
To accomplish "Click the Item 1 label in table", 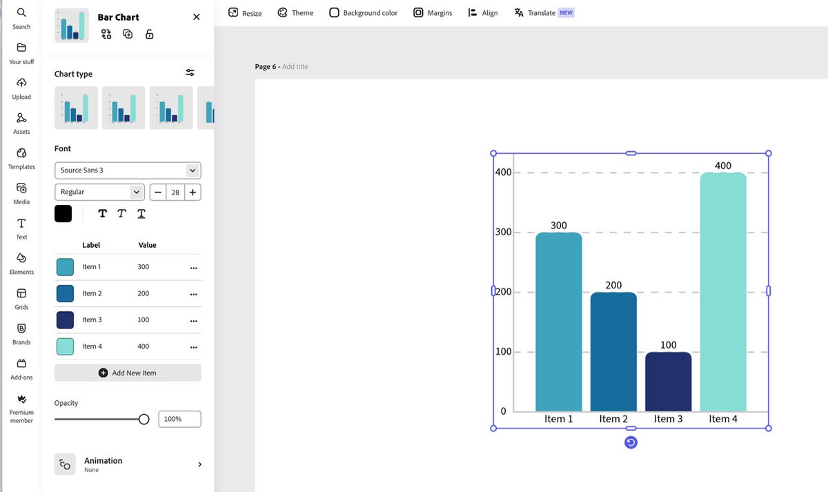I will [x=92, y=267].
